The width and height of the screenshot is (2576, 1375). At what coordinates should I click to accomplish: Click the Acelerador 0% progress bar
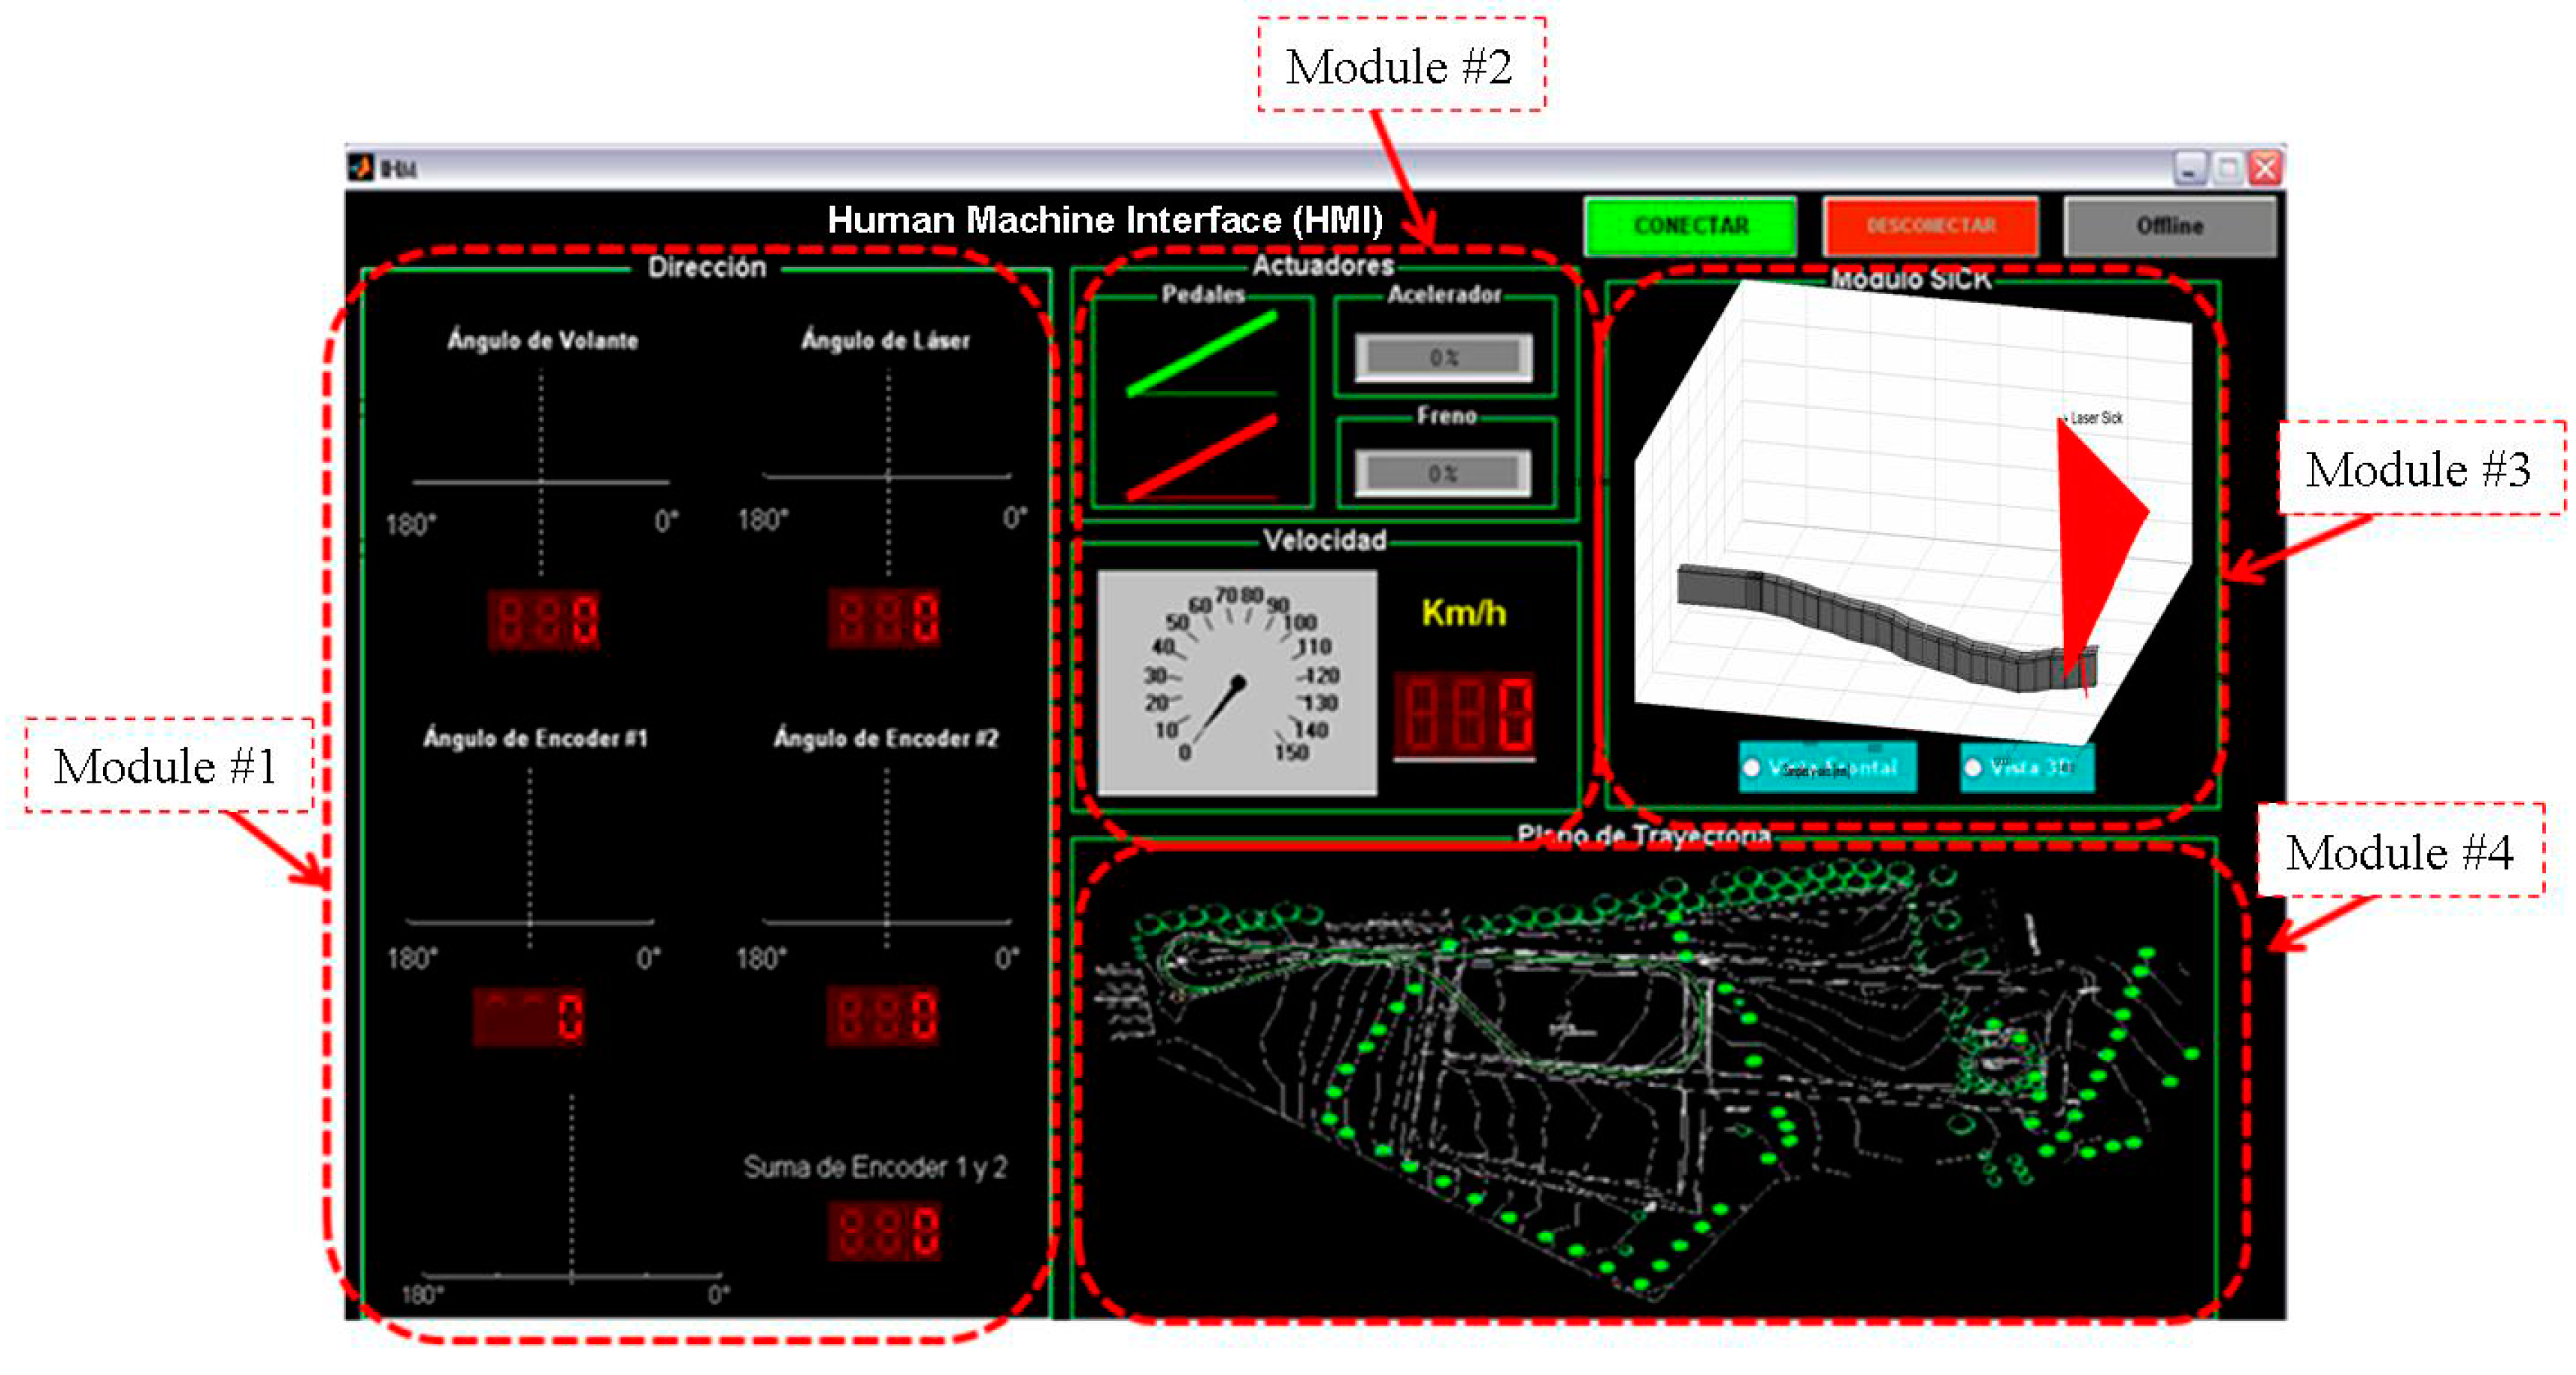click(x=1443, y=357)
